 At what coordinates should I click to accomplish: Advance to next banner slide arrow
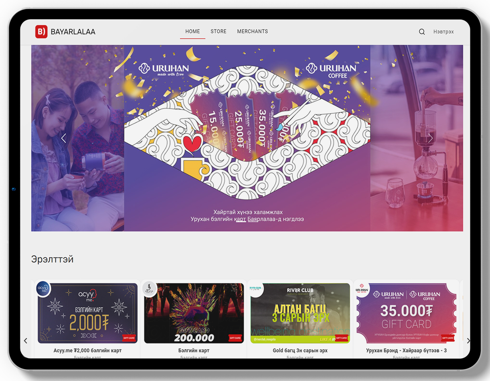point(430,138)
